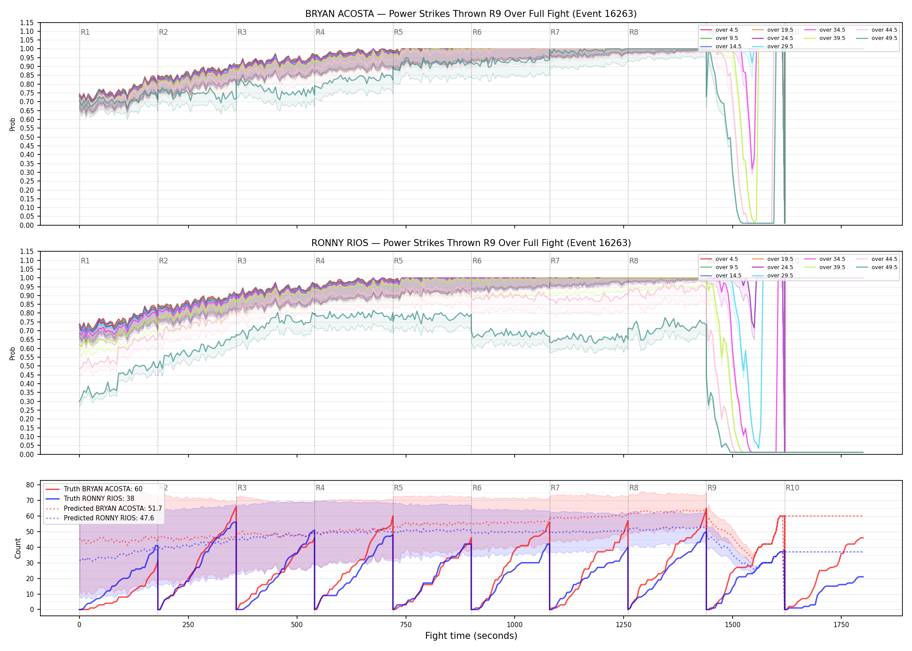The height and width of the screenshot is (651, 912).
Task: Click the R7 round marker in Ronny Rios chart
Action: (555, 261)
